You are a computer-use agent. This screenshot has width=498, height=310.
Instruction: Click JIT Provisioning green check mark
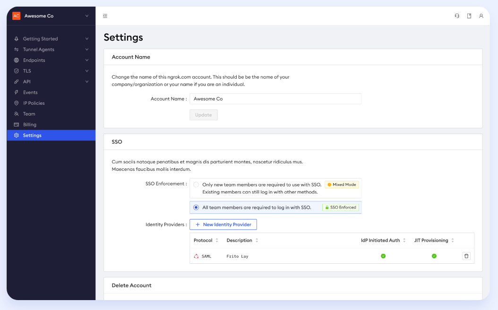(434, 256)
